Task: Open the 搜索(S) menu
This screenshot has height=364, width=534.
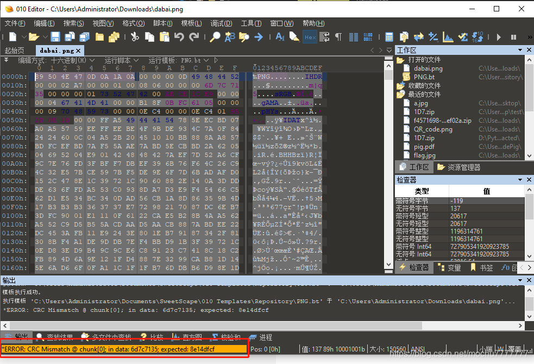Action: point(73,23)
